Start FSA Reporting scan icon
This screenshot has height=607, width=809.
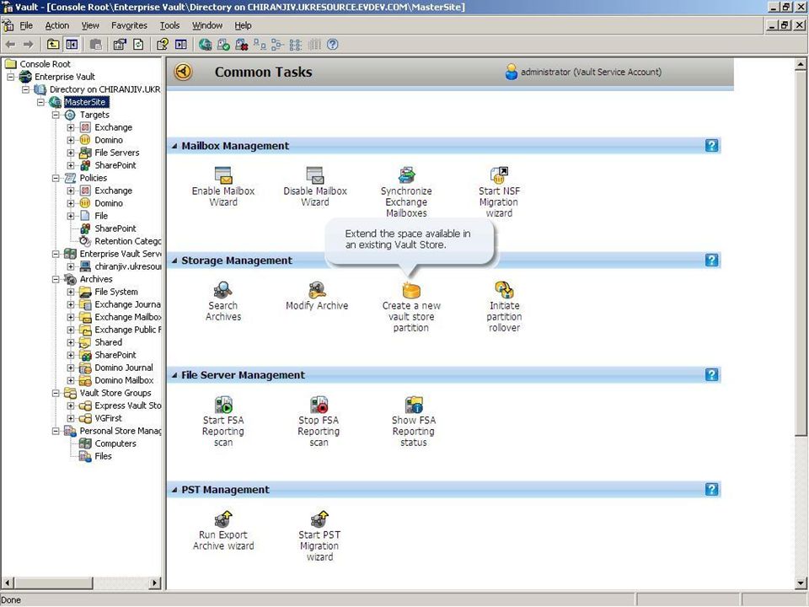click(x=223, y=405)
